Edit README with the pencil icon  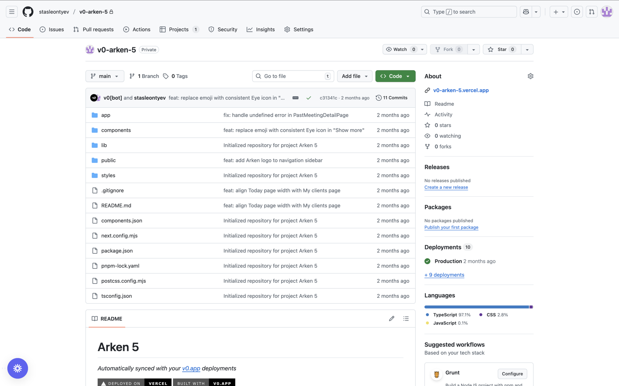coord(391,318)
